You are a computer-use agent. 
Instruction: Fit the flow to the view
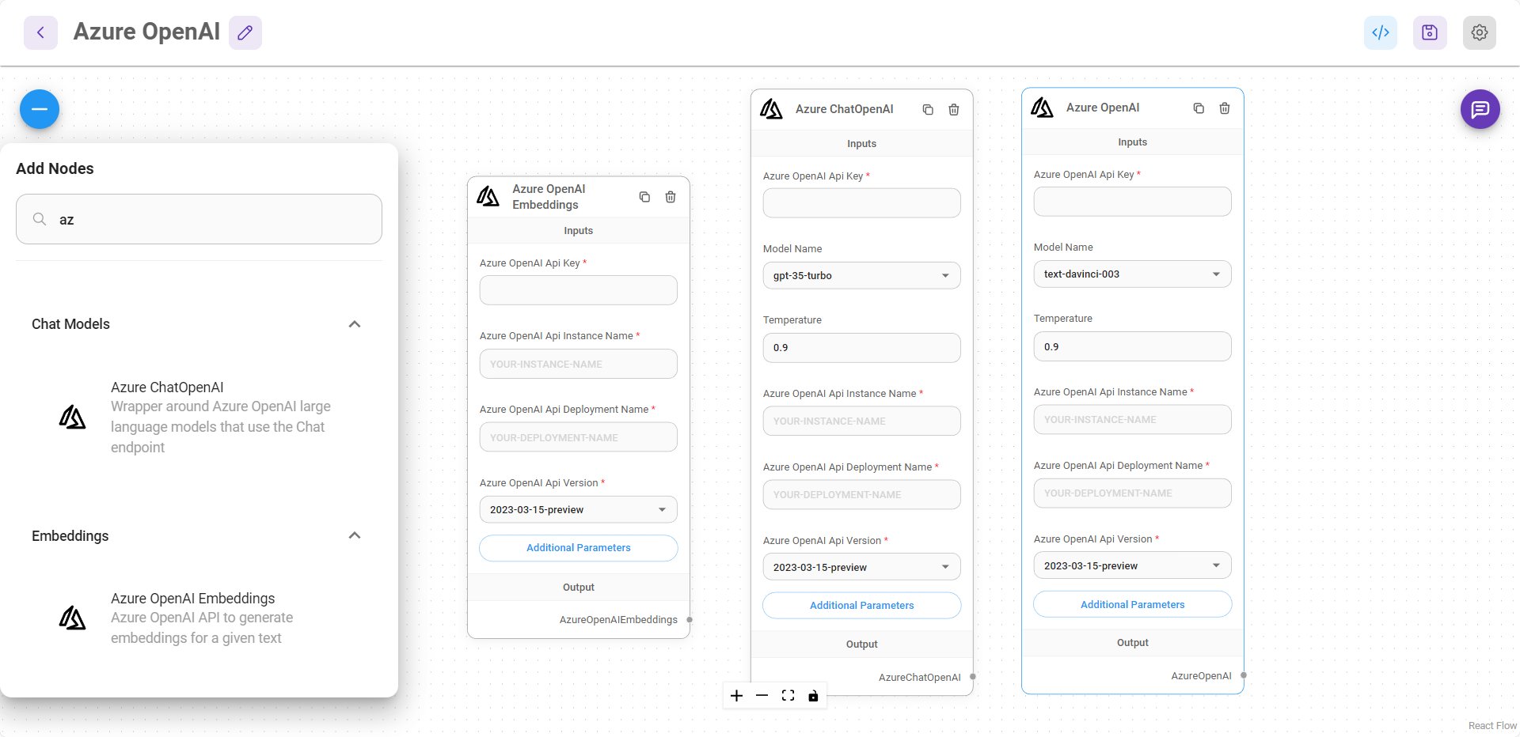point(788,696)
